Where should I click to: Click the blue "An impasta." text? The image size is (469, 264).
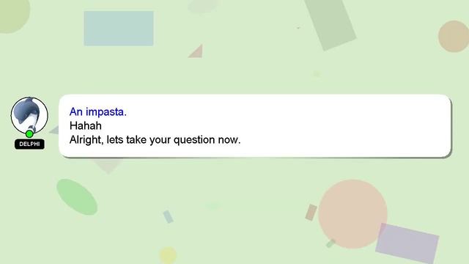pos(98,111)
